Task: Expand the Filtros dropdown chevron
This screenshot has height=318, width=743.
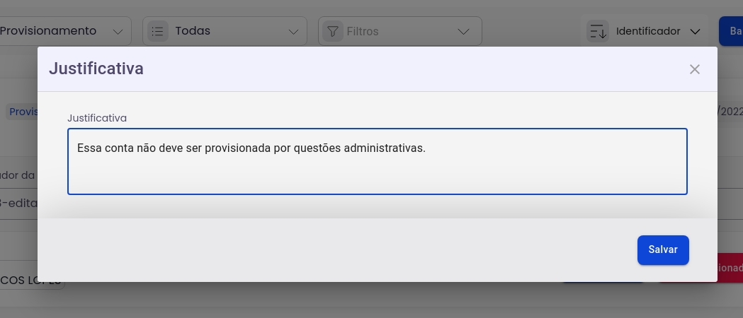Action: [x=464, y=31]
